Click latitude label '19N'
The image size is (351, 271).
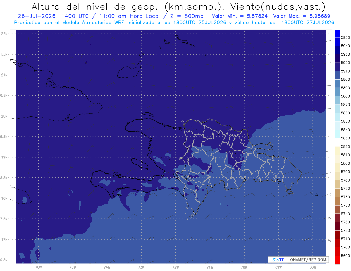[5, 157]
